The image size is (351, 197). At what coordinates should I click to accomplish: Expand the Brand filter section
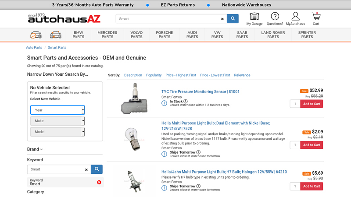pyautogui.click(x=35, y=149)
